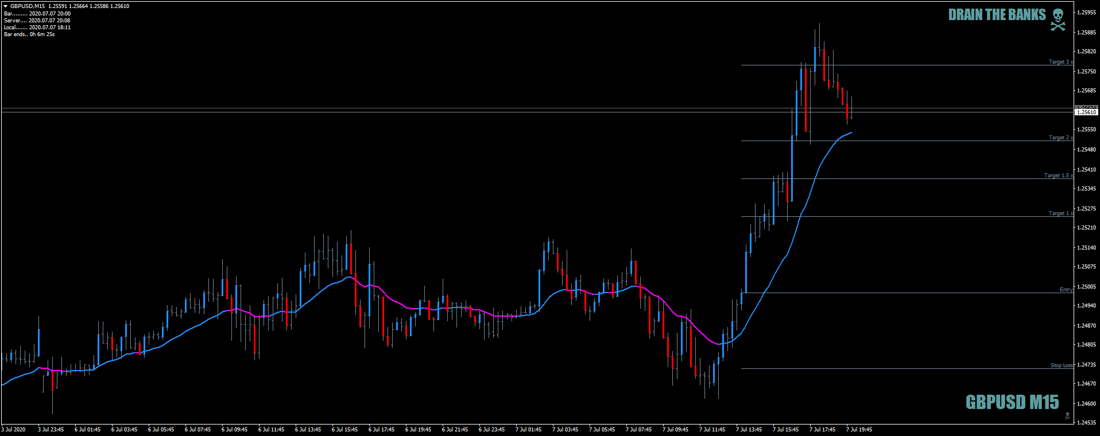Screen dimensions: 1100x436
Task: Select the 'Target 2 x' line label
Action: [x=1061, y=138]
